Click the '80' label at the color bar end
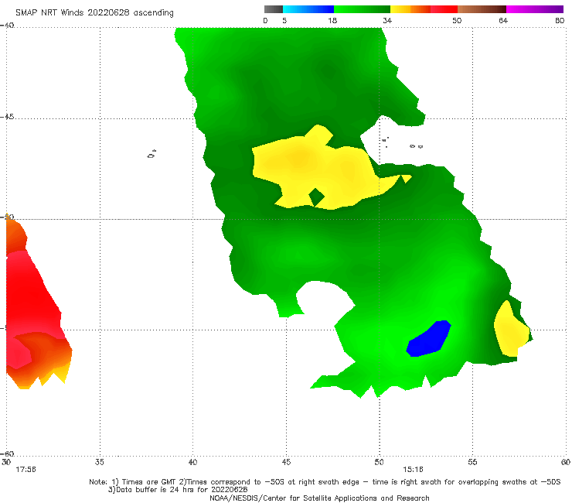Screen dimensions: 572x503 [560, 21]
